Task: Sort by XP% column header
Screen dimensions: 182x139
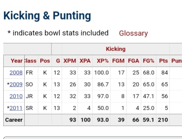Action: [x=103, y=61]
